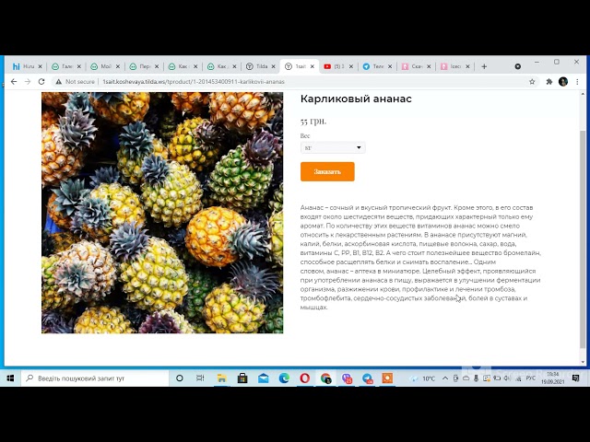
Task: Show hidden system tray icons
Action: (x=445, y=378)
